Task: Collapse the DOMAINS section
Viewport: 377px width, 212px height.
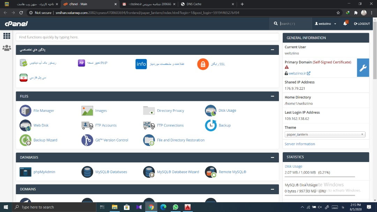Action: [272, 189]
